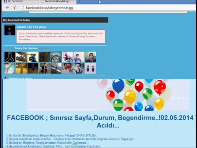Click the crouching person in black thumbnail
197x148 pixels.
click(44, 68)
